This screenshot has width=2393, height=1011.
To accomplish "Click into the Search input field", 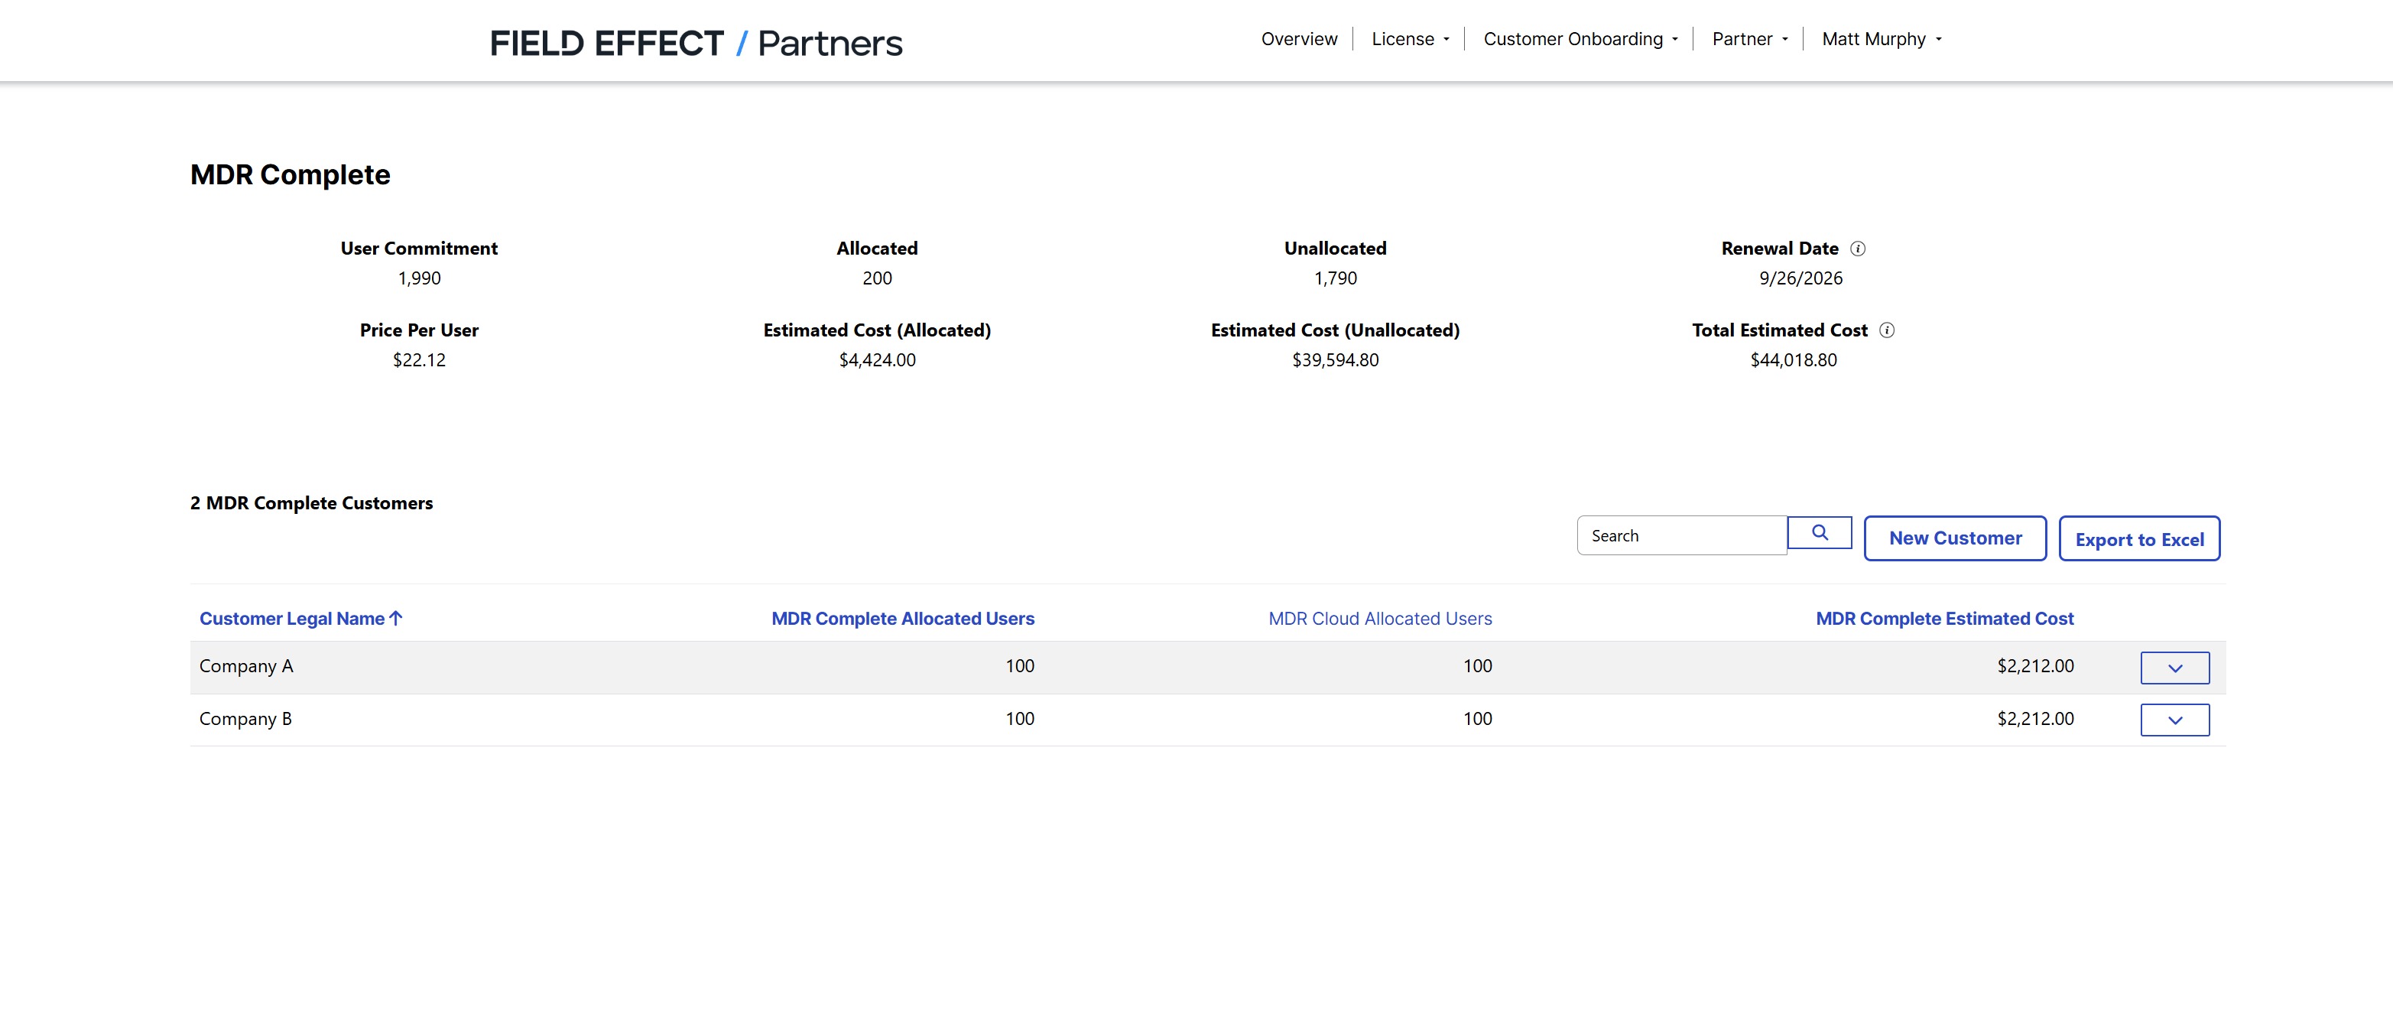I will pyautogui.click(x=1680, y=536).
